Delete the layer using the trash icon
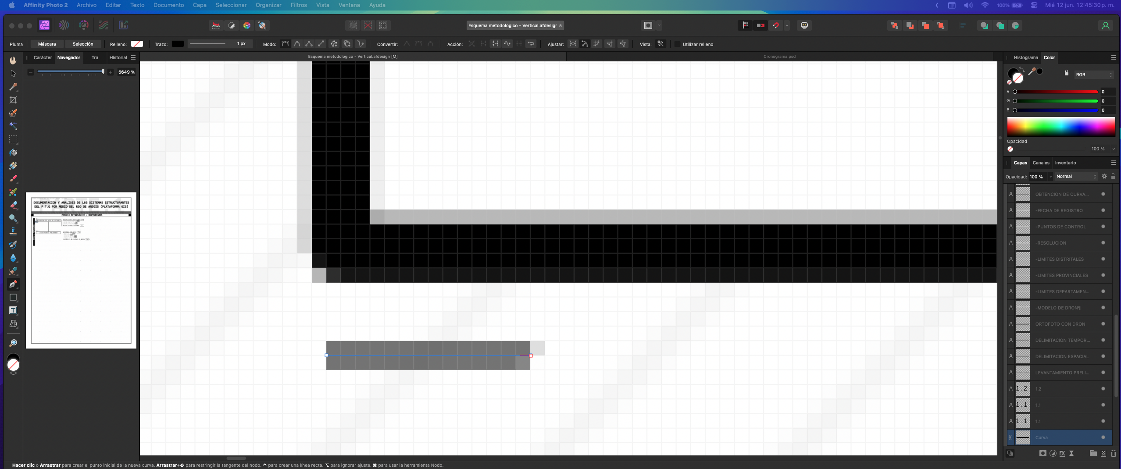The image size is (1121, 469). (1114, 453)
